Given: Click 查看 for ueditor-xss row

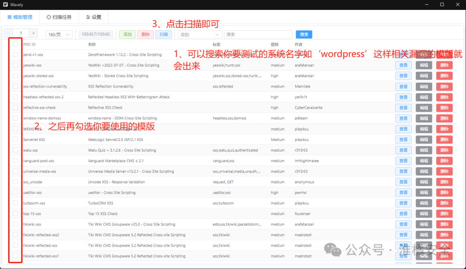Looking at the screenshot, I should click(403, 192).
